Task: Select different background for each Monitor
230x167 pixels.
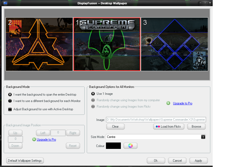Action: coord(10,101)
